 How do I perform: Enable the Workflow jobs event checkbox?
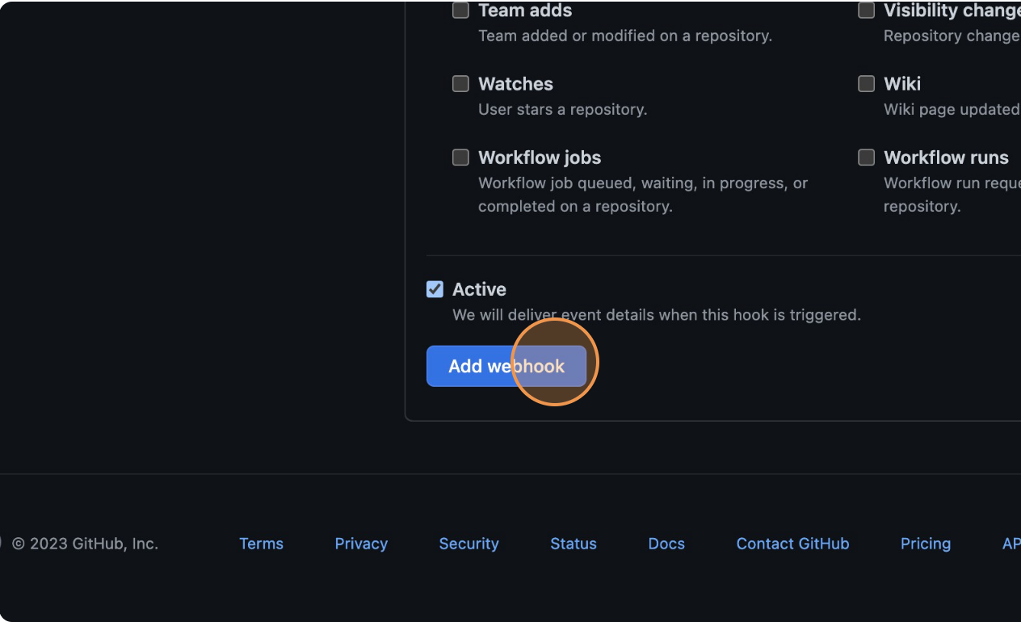[x=460, y=157]
